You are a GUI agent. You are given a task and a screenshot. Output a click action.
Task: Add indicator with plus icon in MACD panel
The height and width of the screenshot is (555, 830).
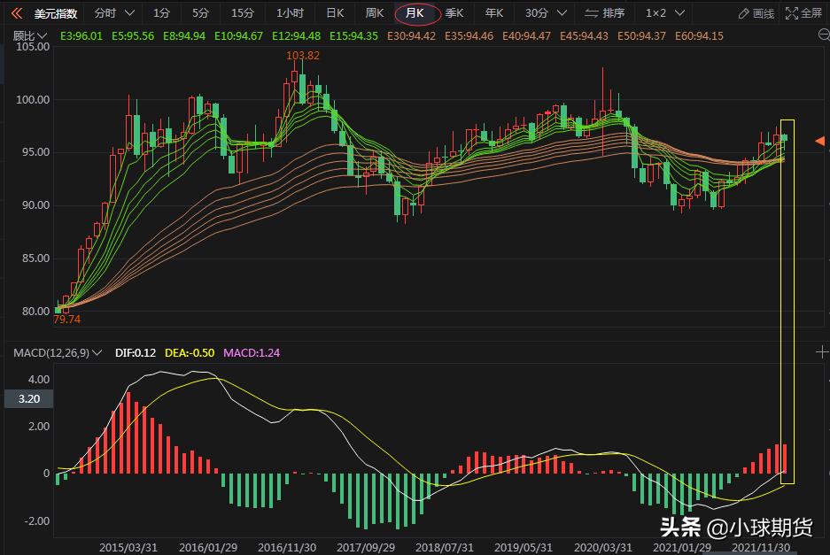coord(822,351)
